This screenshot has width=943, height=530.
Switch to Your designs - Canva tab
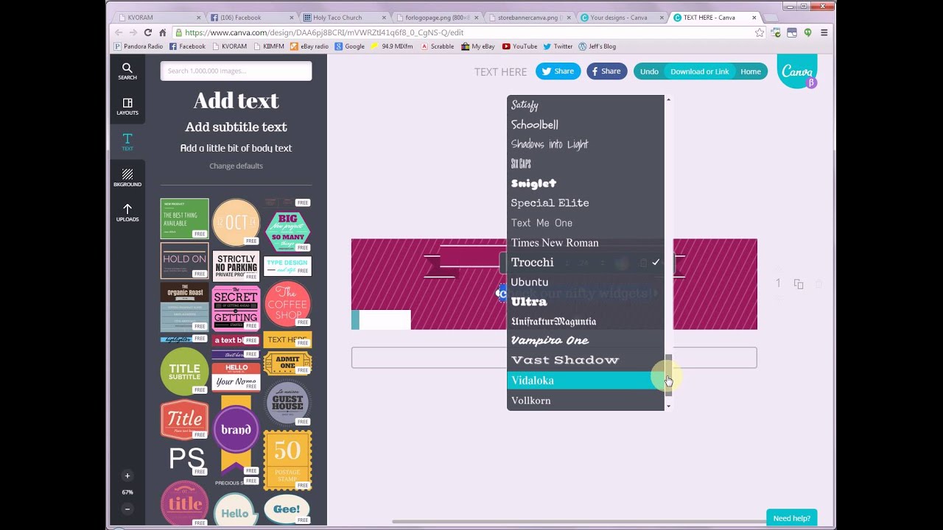(623, 17)
